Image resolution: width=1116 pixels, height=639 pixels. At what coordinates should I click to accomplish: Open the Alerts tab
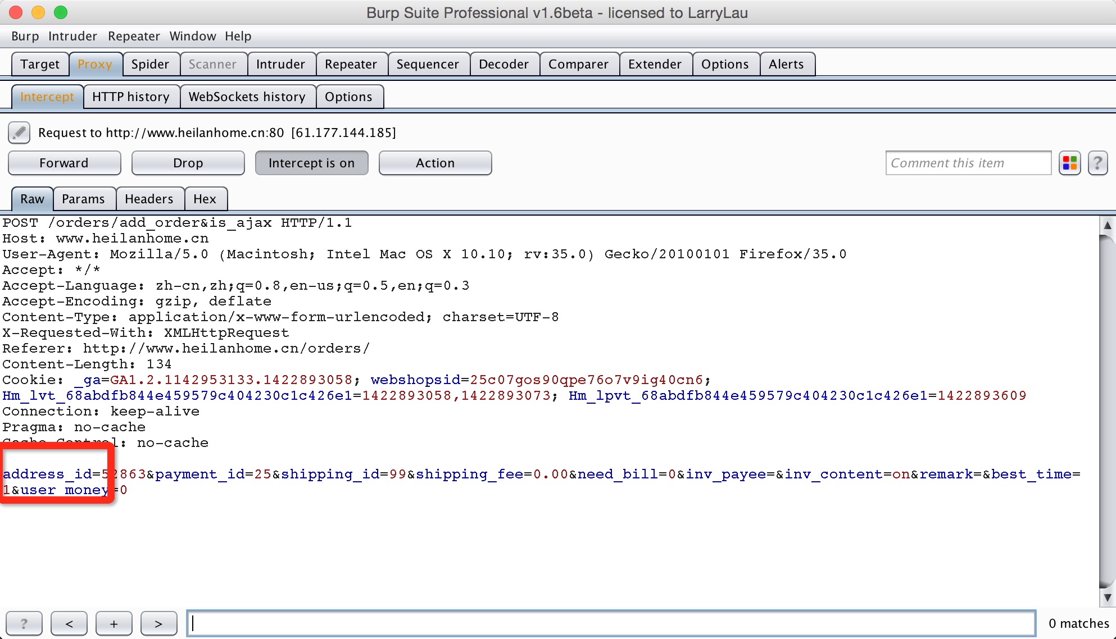(x=786, y=64)
